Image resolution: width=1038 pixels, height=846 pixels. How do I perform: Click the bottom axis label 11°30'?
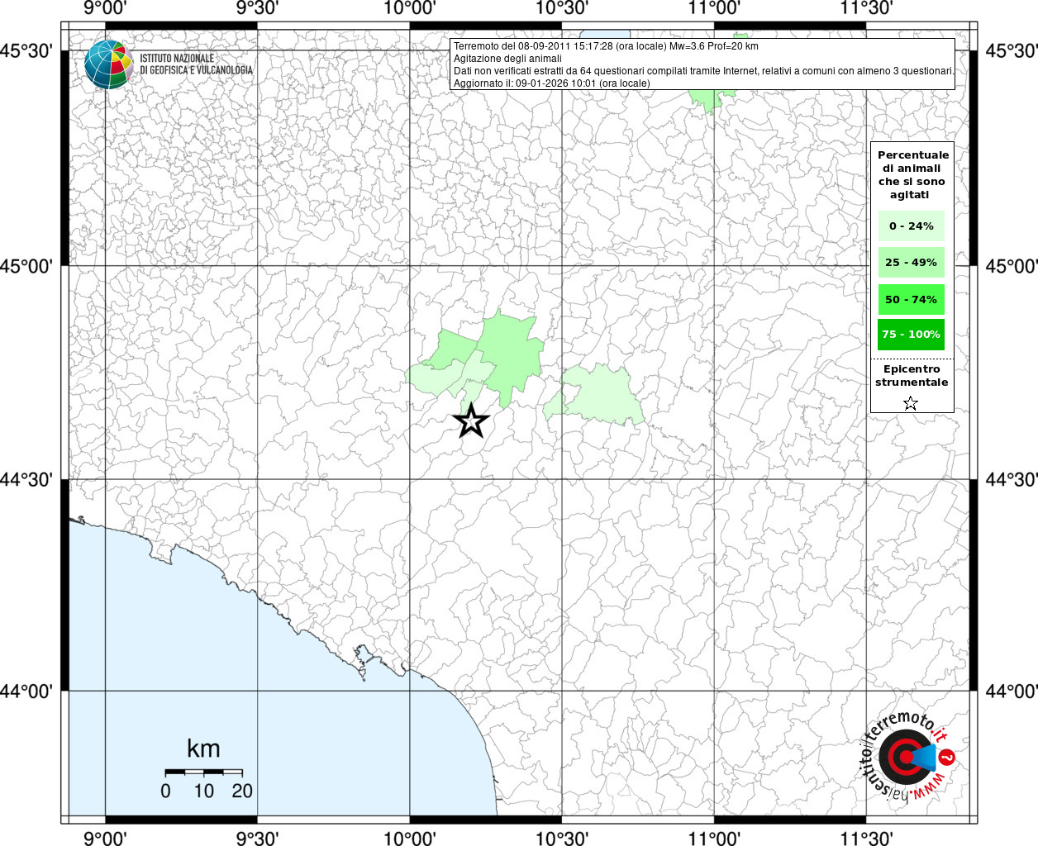point(866,838)
